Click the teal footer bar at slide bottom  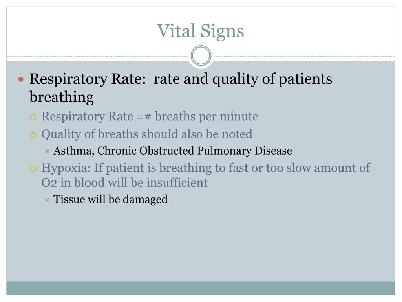(201, 288)
